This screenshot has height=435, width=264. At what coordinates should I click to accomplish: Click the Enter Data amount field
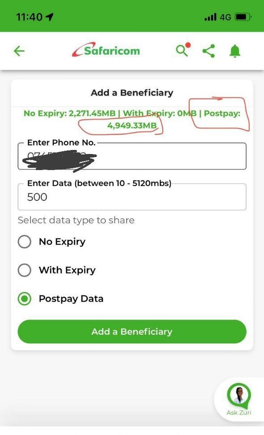[132, 197]
